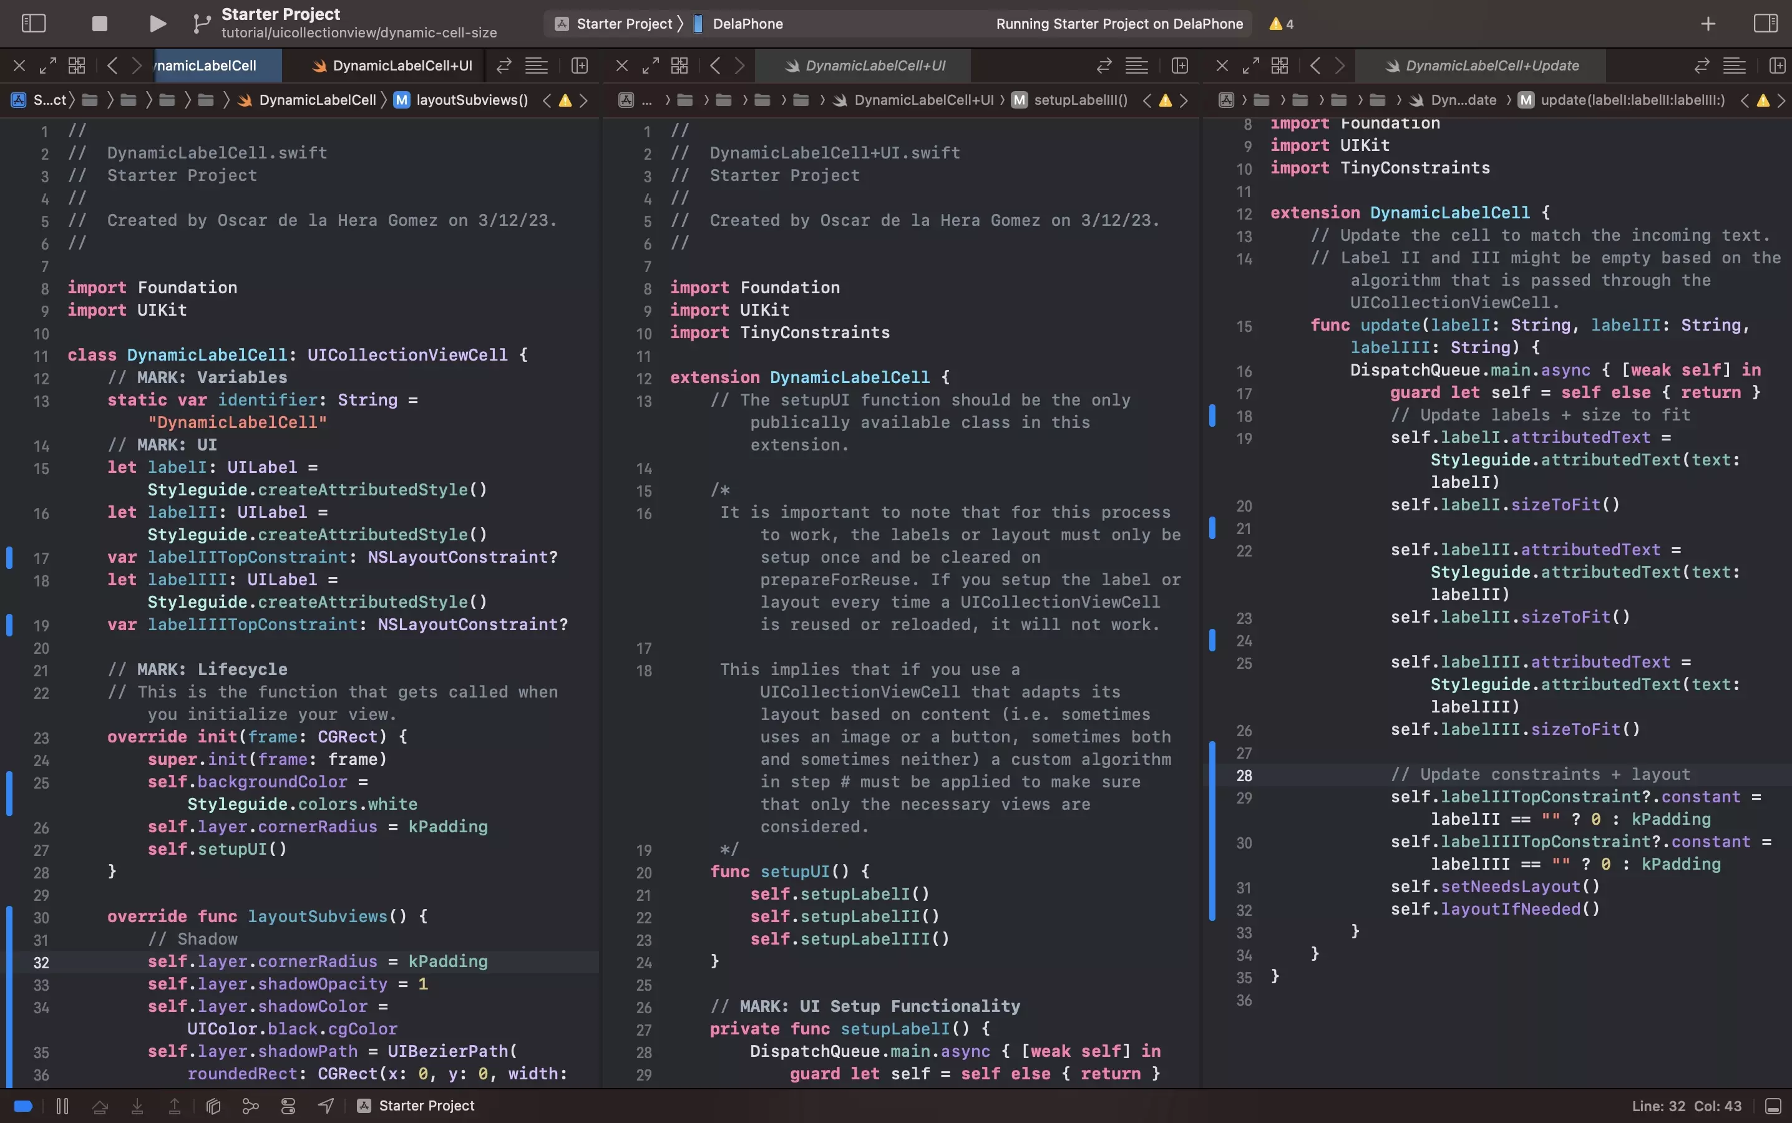Toggle the right inspector panel

click(x=1765, y=24)
